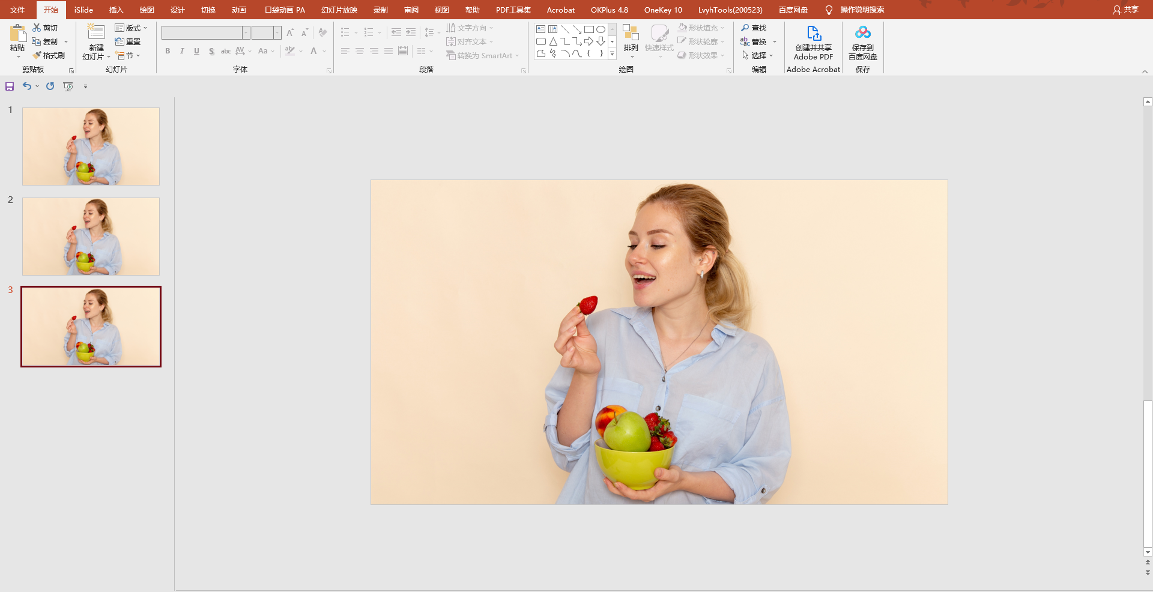Viewport: 1153px width, 592px height.
Task: Click the Find (查找) button
Action: coord(754,28)
